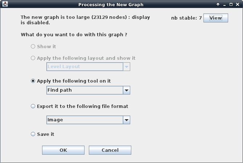The height and width of the screenshot is (163, 243).
Task: Open the Find path tool dropdown arrow
Action: 127,90
